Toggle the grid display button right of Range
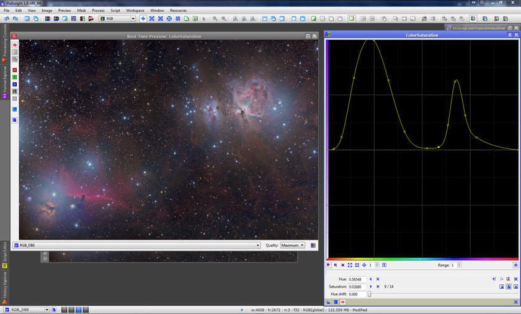Image resolution: width=521 pixels, height=314 pixels. 515,265
